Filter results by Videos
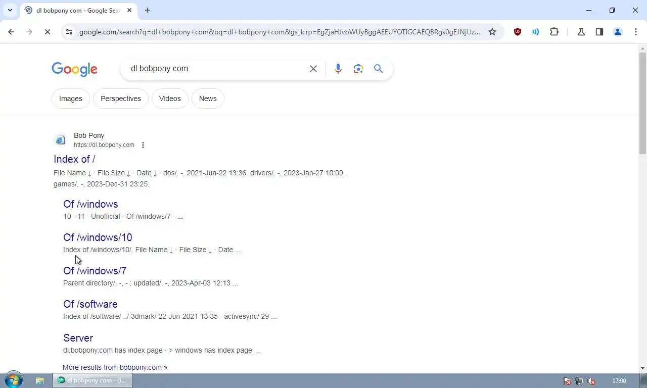Image resolution: width=647 pixels, height=388 pixels. [x=170, y=99]
